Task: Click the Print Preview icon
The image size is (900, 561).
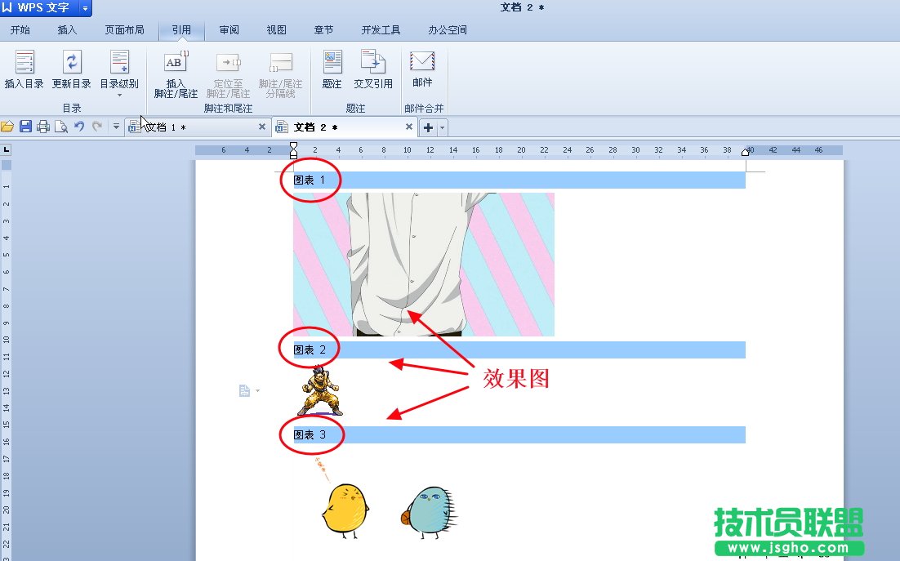Action: point(61,127)
